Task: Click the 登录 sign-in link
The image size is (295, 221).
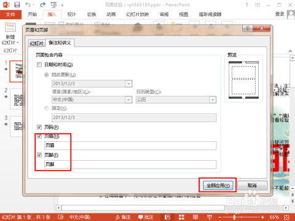Action: [280, 14]
